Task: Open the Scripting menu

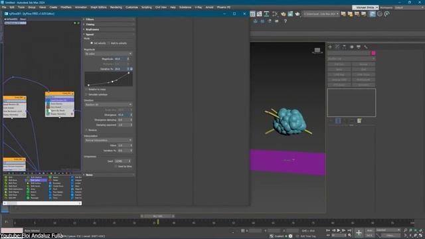Action: pyautogui.click(x=147, y=7)
